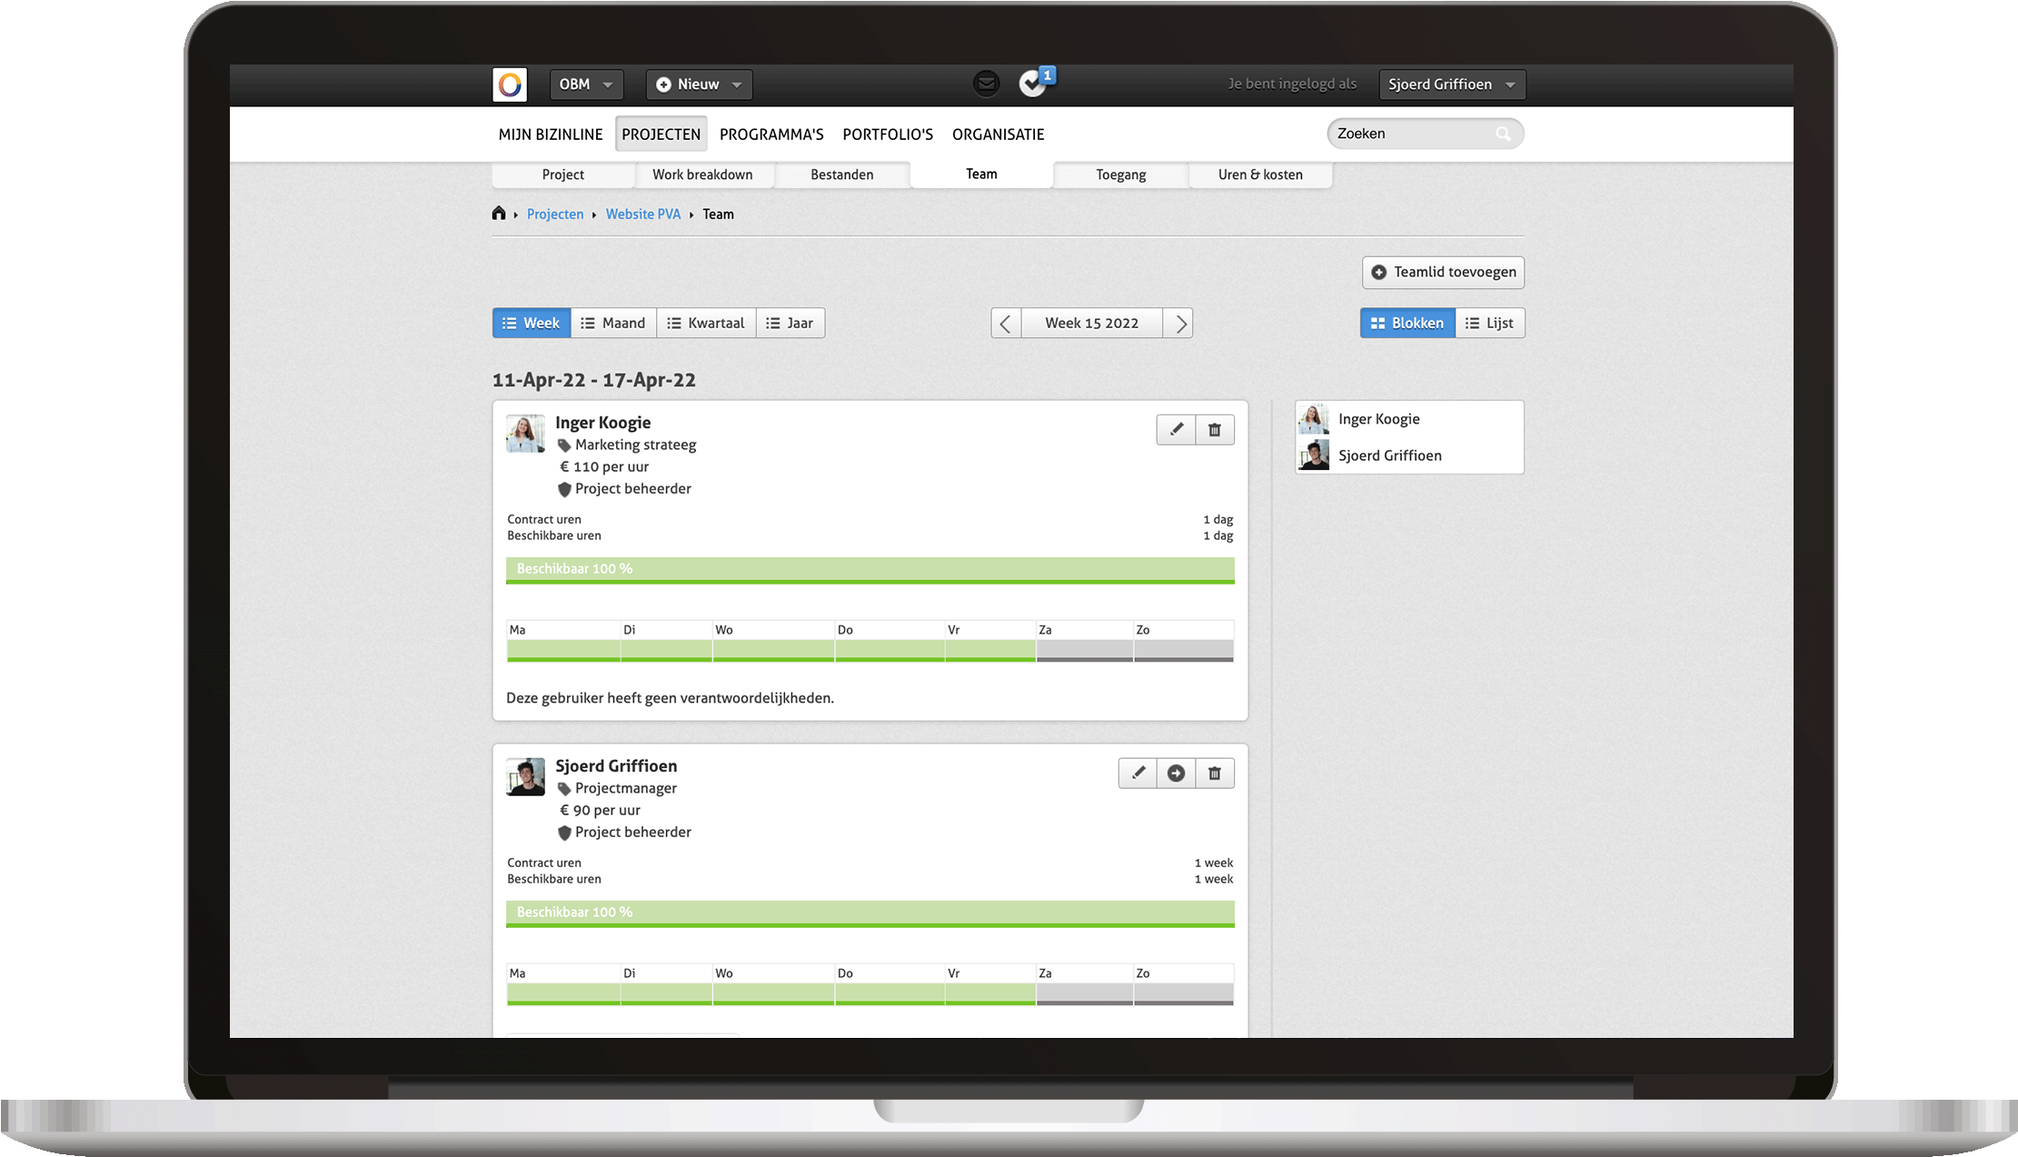Click the delete trash icon on Inger Koogie

pyautogui.click(x=1214, y=430)
